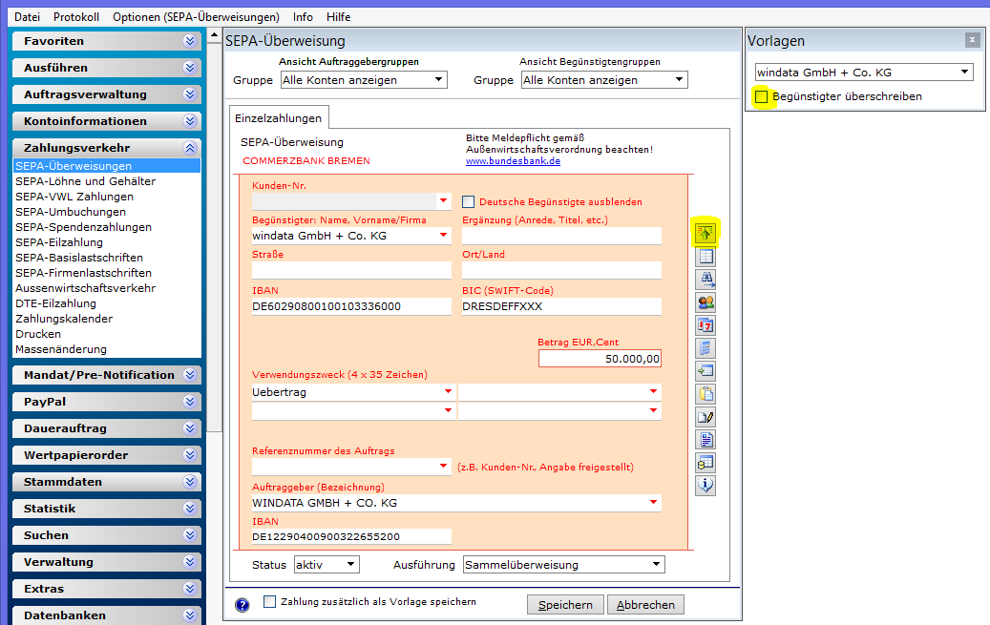Open the Datei menu

(x=27, y=17)
